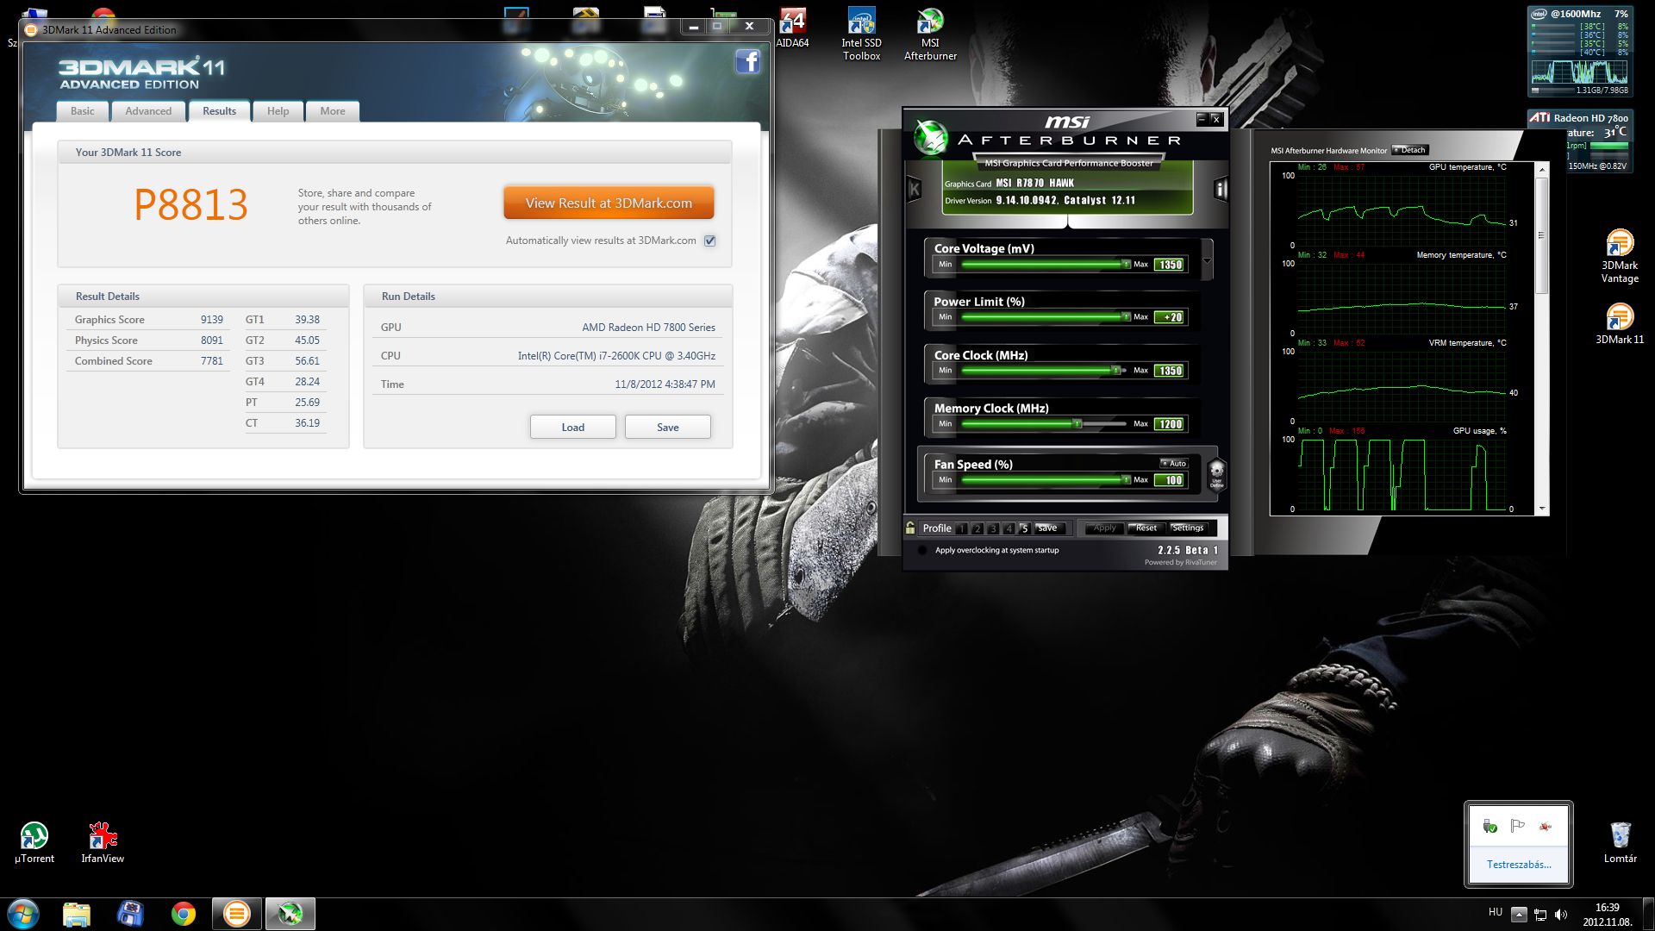Image resolution: width=1655 pixels, height=931 pixels.
Task: Open the Lomtár recycle bin icon
Action: click(1620, 842)
